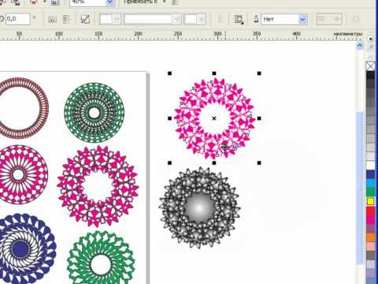This screenshot has height=284, width=378.
Task: Click the vertical scrollbar up arrow
Action: tap(360, 47)
